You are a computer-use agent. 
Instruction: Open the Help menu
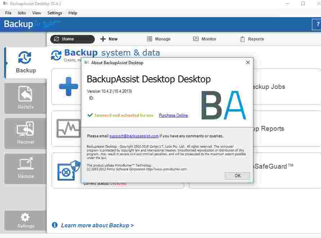pos(73,13)
